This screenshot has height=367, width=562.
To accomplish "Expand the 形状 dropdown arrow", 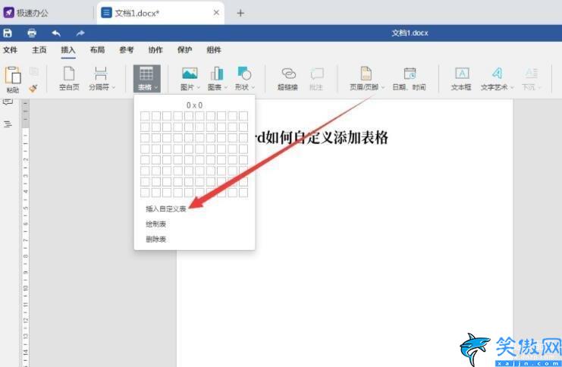I will pyautogui.click(x=253, y=87).
